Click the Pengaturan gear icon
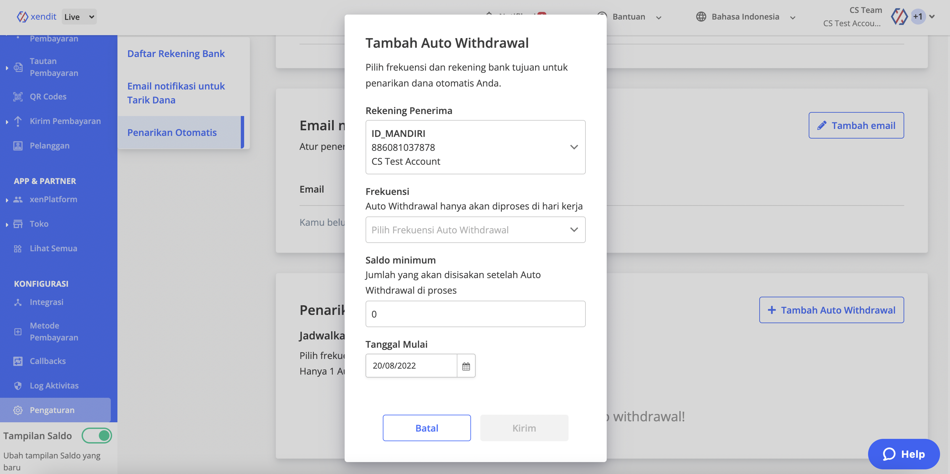Image resolution: width=950 pixels, height=474 pixels. [18, 410]
